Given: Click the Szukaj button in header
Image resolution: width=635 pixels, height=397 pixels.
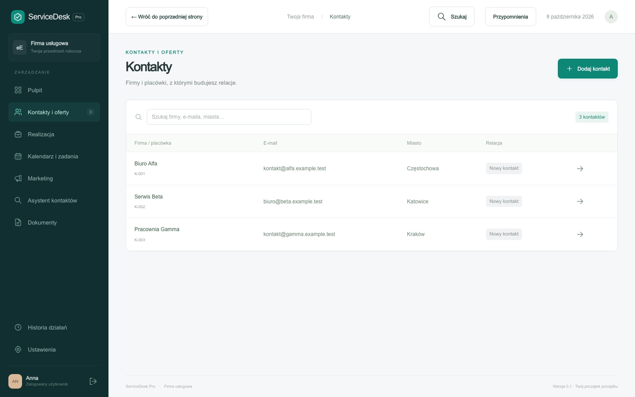Looking at the screenshot, I should click(452, 17).
